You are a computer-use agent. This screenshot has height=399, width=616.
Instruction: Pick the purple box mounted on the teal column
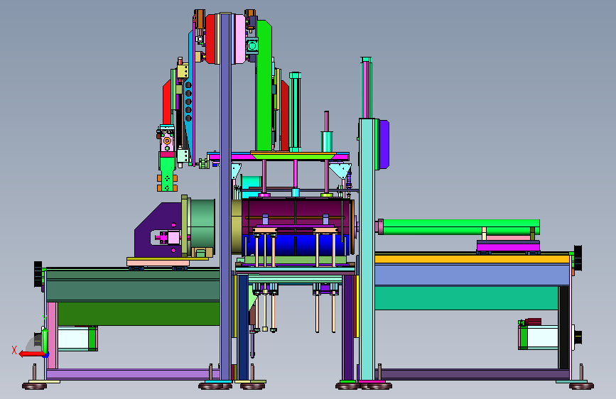pos(384,144)
